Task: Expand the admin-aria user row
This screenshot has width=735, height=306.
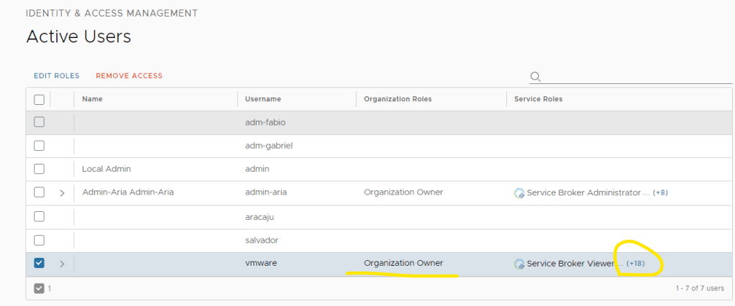Action: [x=62, y=193]
